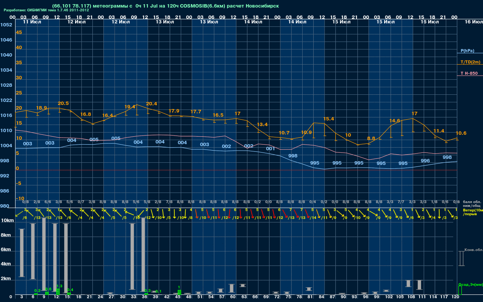Click the '11 Июл' date label
This screenshot has height=302, width=483.
32,22
